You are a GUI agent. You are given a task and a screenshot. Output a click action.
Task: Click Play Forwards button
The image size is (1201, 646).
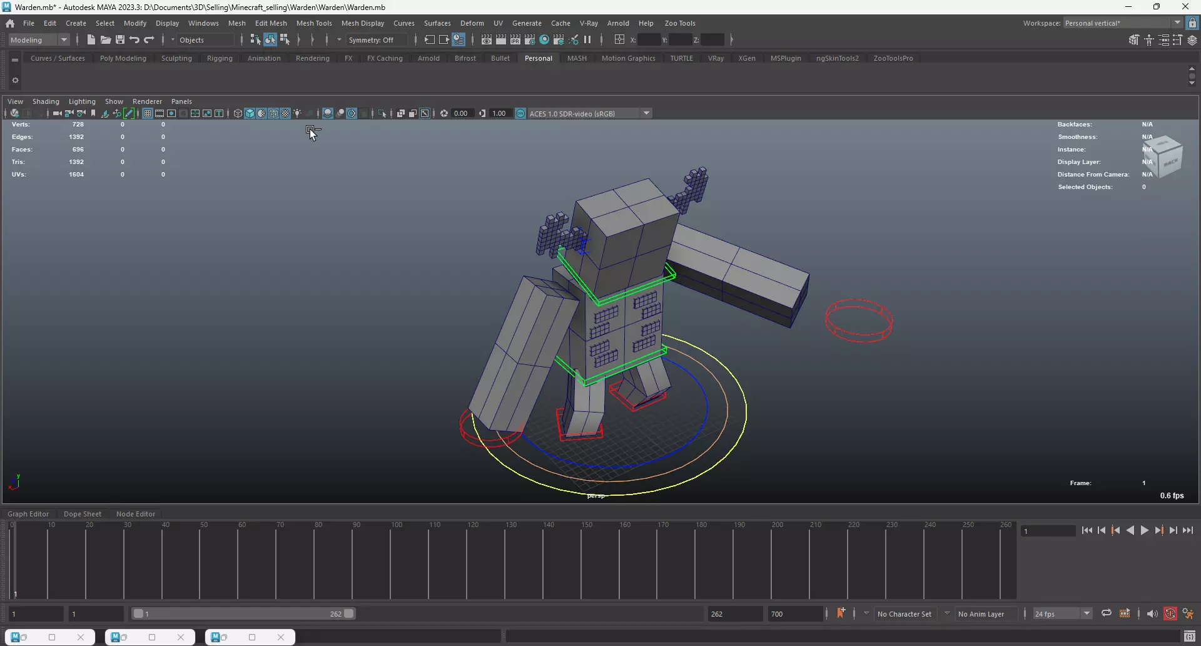point(1145,530)
